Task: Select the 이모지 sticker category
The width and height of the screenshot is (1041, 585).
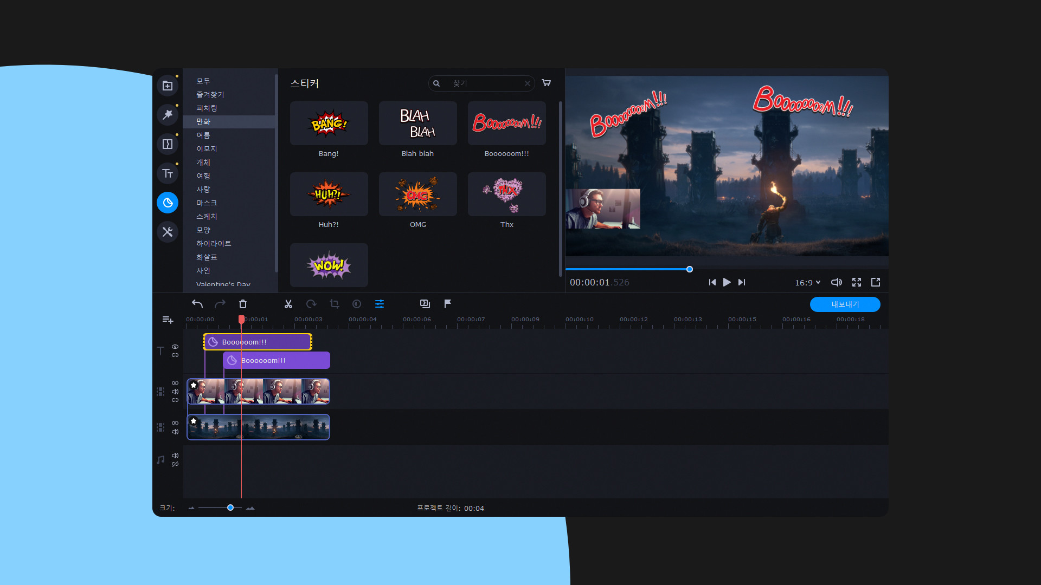Action: point(207,148)
